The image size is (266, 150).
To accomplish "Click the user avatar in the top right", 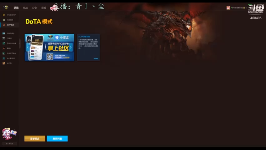I will point(228,8).
